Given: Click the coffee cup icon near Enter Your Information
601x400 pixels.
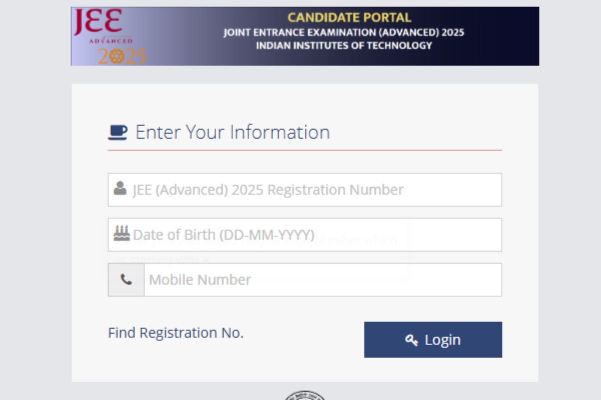Looking at the screenshot, I should (117, 131).
